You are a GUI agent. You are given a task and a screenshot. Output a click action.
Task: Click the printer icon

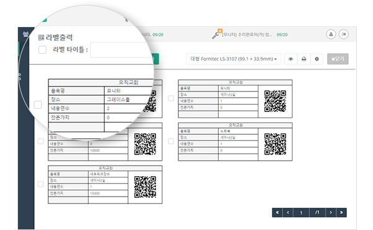[304, 59]
